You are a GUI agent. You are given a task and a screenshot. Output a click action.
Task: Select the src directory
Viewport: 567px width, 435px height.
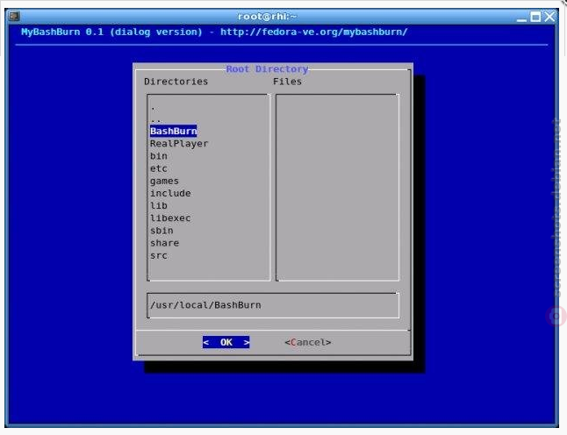click(x=158, y=255)
